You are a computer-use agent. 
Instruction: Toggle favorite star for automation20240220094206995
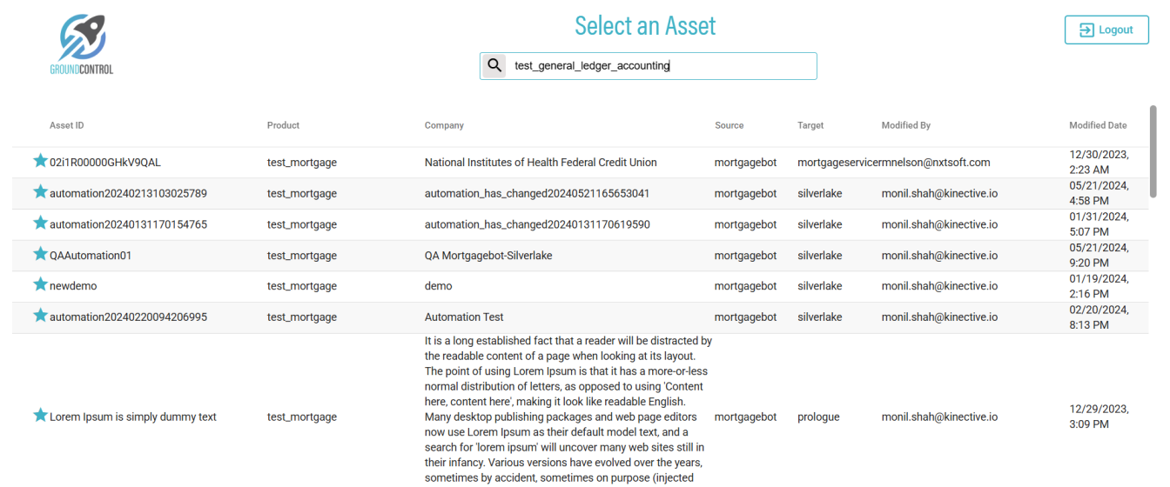point(40,316)
